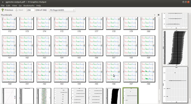Open the Fit Page Width zoom dropdown
This screenshot has width=191, height=104.
[62, 10]
